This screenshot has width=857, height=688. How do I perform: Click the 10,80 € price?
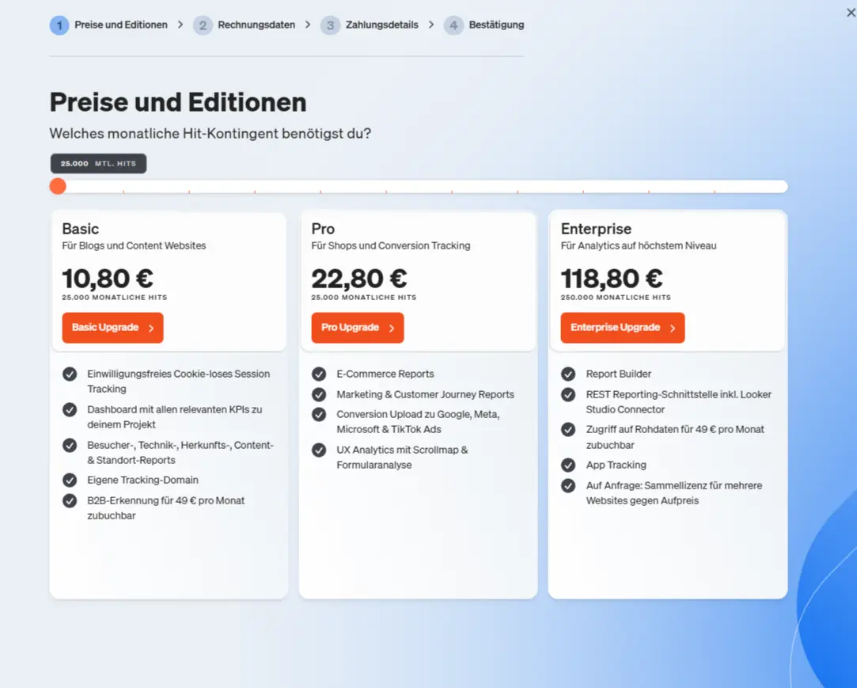click(x=108, y=279)
